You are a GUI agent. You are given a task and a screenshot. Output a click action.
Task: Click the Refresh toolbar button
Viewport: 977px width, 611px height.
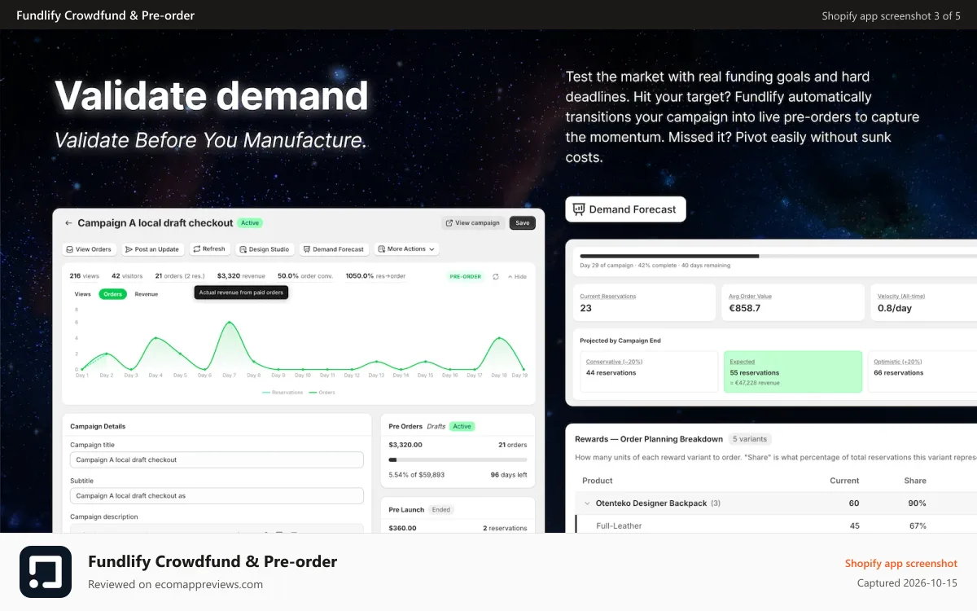pos(210,249)
